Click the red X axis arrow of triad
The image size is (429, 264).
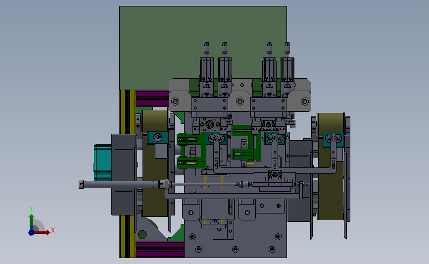point(42,232)
